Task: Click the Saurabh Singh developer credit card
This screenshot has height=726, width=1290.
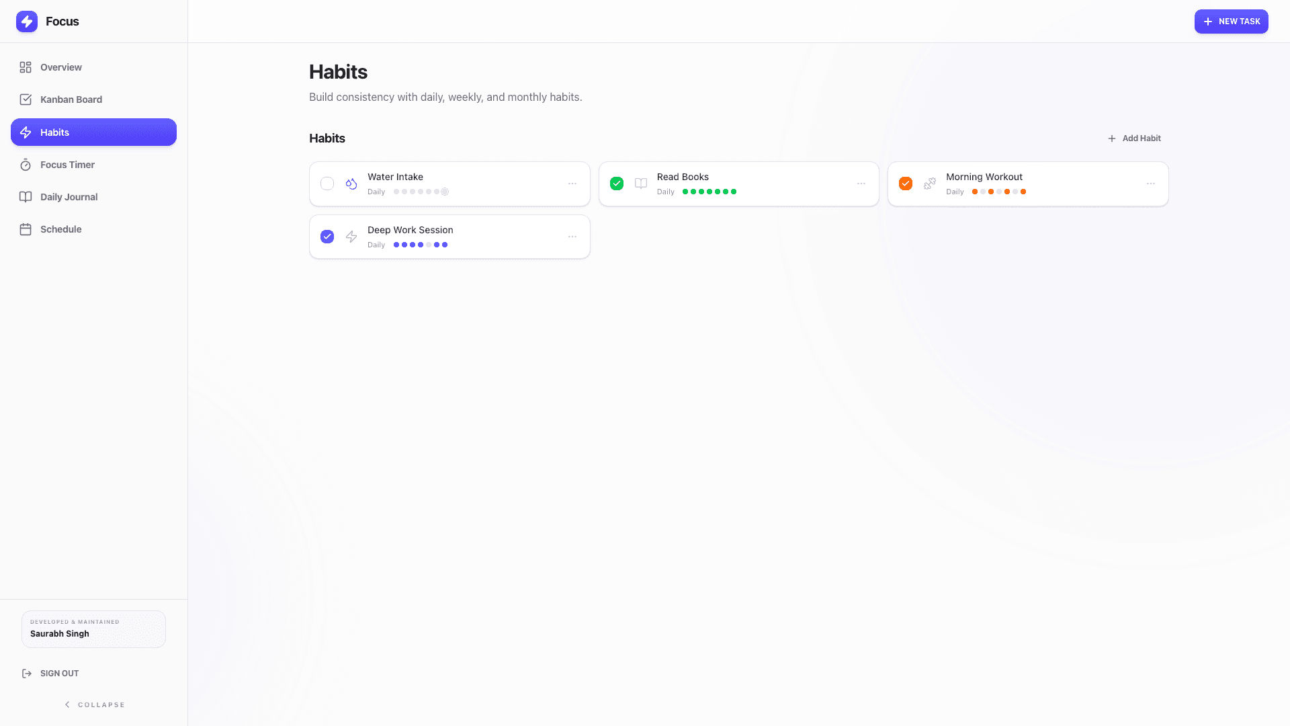Action: tap(93, 629)
